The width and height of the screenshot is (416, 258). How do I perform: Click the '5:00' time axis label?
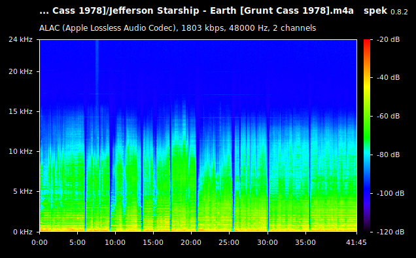pyautogui.click(x=77, y=242)
